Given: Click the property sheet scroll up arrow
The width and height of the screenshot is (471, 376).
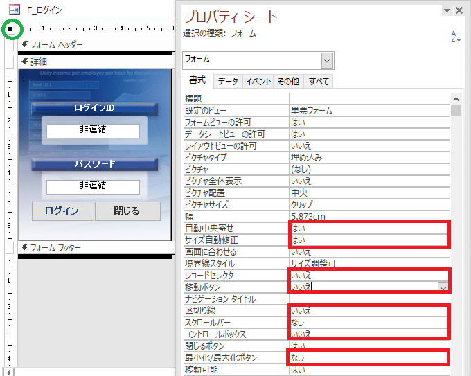Looking at the screenshot, I should [456, 99].
